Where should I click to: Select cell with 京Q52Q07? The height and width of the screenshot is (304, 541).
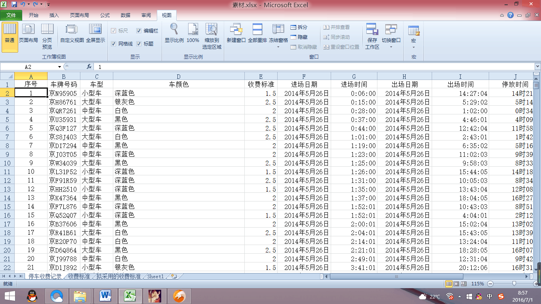pos(64,215)
